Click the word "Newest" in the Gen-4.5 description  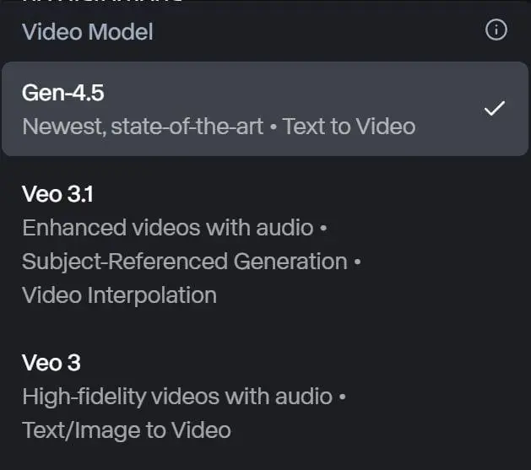tap(55, 127)
